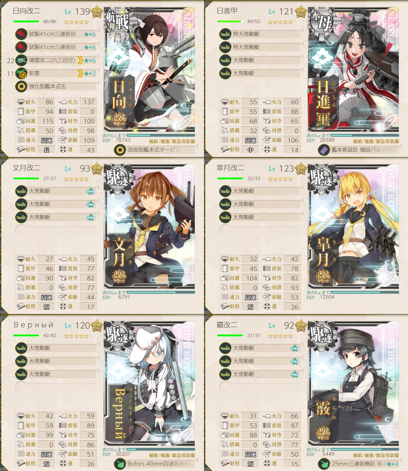
Task: Click red main gun icon in Hyuga's first slot
Action: pyautogui.click(x=21, y=34)
